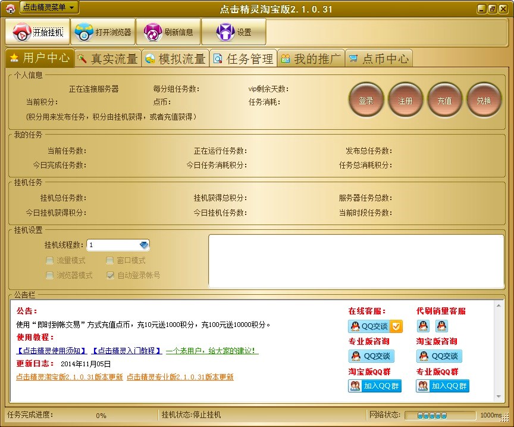Image resolution: width=514 pixels, height=427 pixels.
Task: Switch to the 用户中心 tab
Action: [x=40, y=58]
